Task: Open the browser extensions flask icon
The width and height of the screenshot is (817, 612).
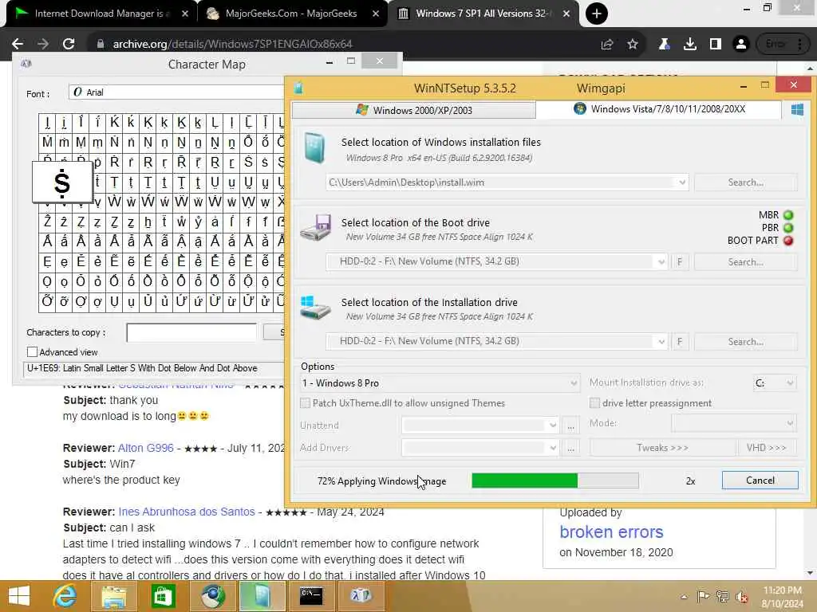Action: [x=664, y=45]
